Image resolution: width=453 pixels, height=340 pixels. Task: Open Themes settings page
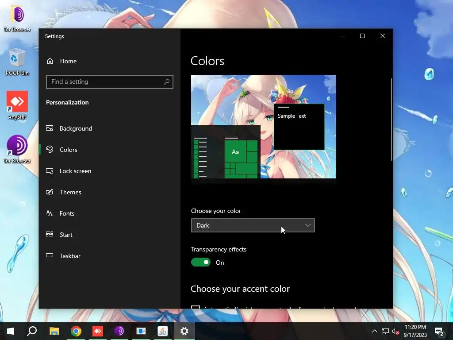(110, 192)
